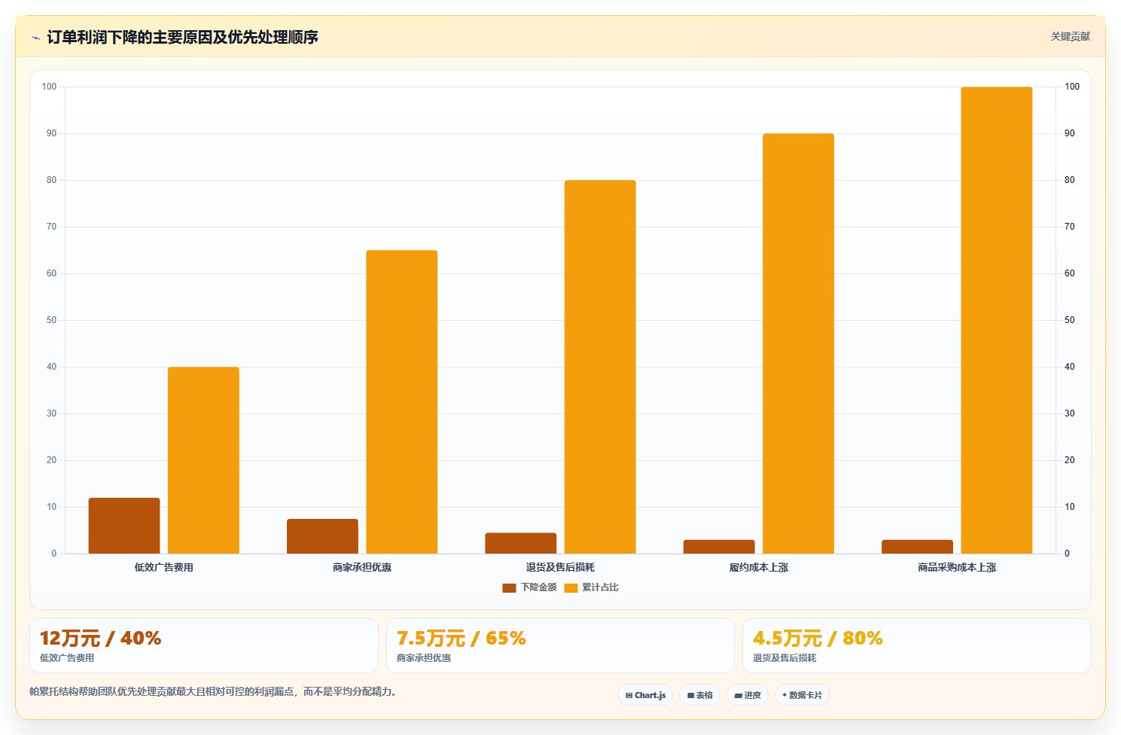Click the title lightning icon beside 订单利润下降
This screenshot has height=735, width=1121.
(x=35, y=38)
